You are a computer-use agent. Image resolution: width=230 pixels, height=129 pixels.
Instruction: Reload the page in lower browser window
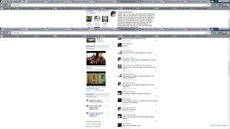pyautogui.click(x=9, y=33)
